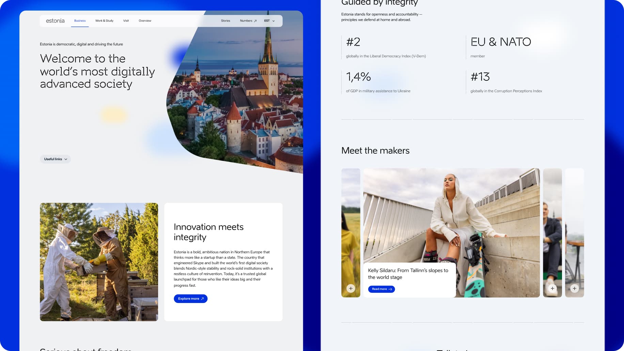The width and height of the screenshot is (624, 351).
Task: Click the chevron next to Useful links
Action: (66, 159)
